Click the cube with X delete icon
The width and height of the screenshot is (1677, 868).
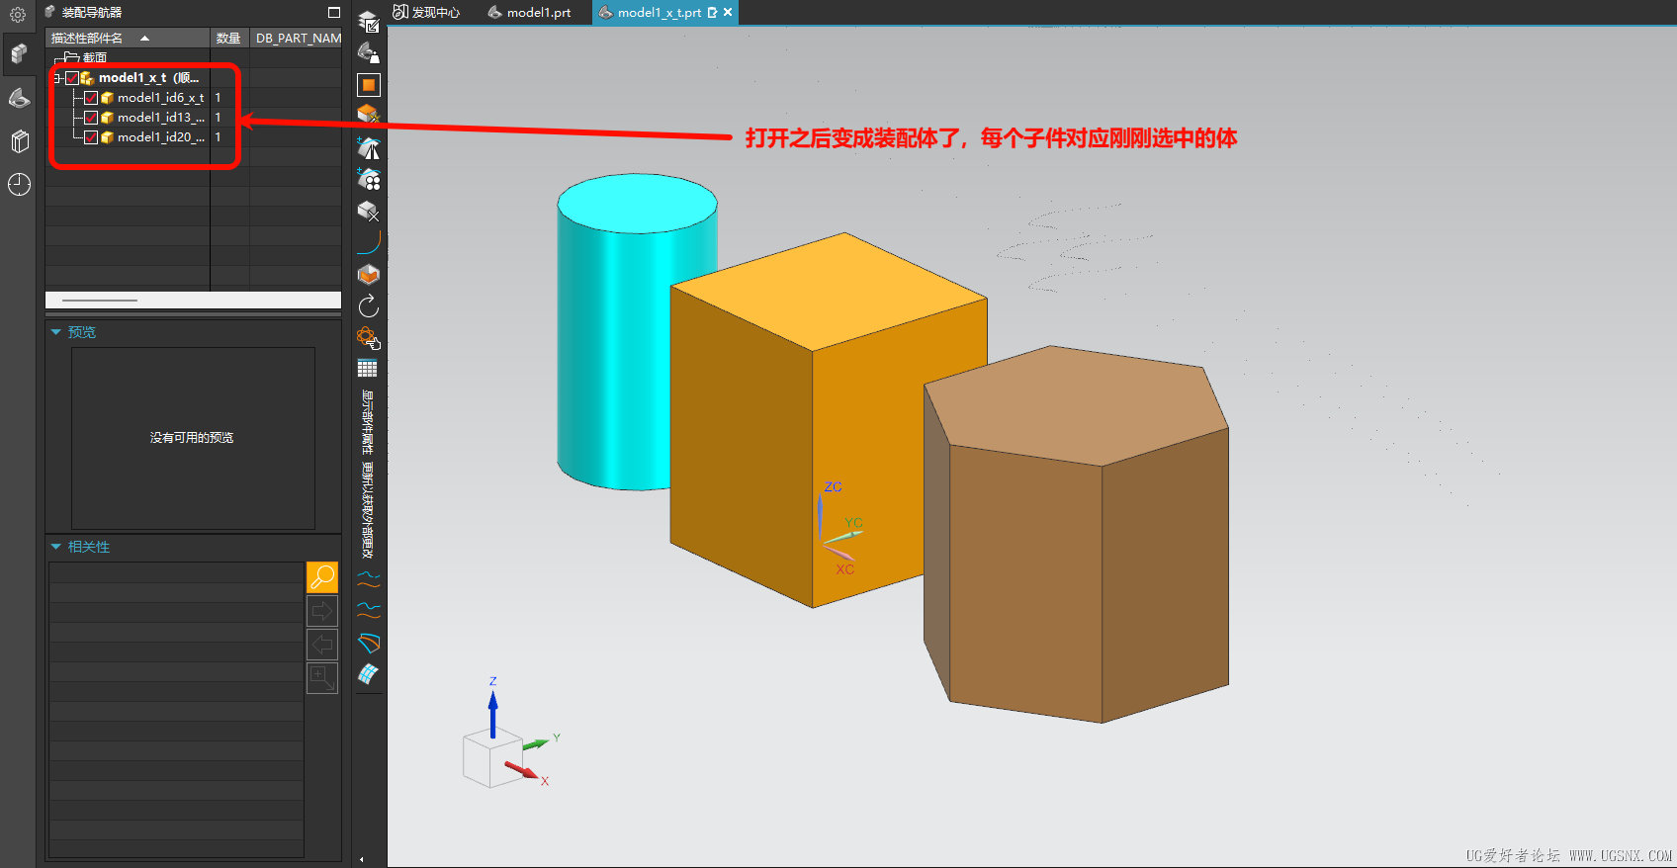pos(369,211)
